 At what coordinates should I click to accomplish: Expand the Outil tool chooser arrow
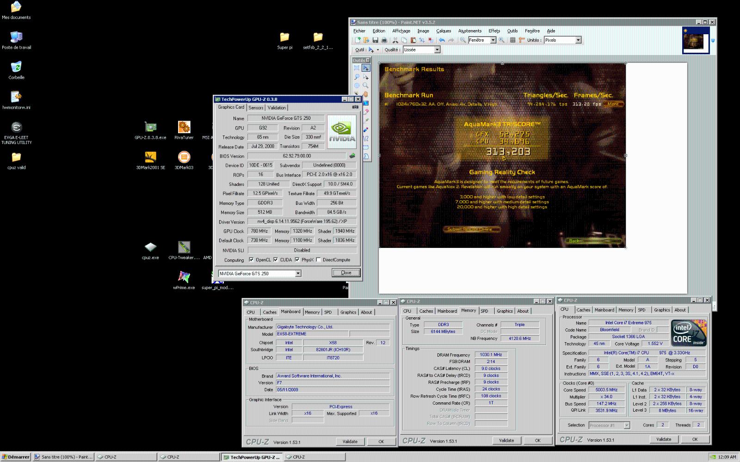(378, 50)
